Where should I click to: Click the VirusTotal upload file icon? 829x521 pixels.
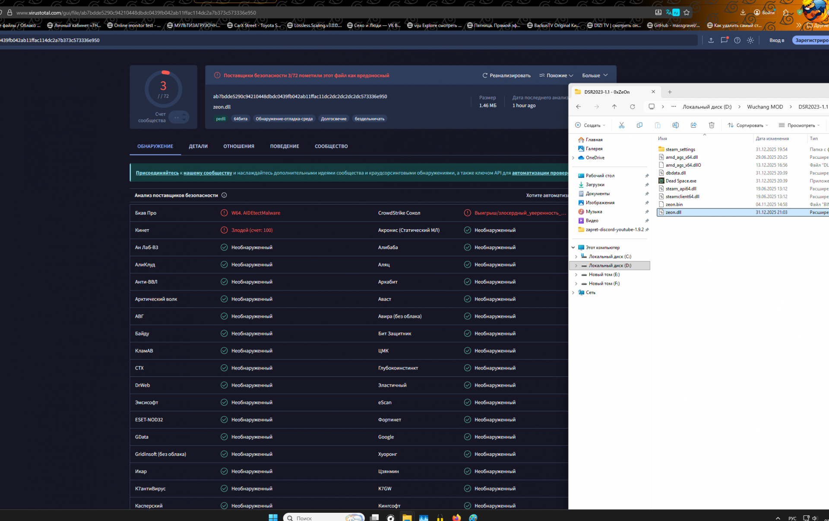711,40
